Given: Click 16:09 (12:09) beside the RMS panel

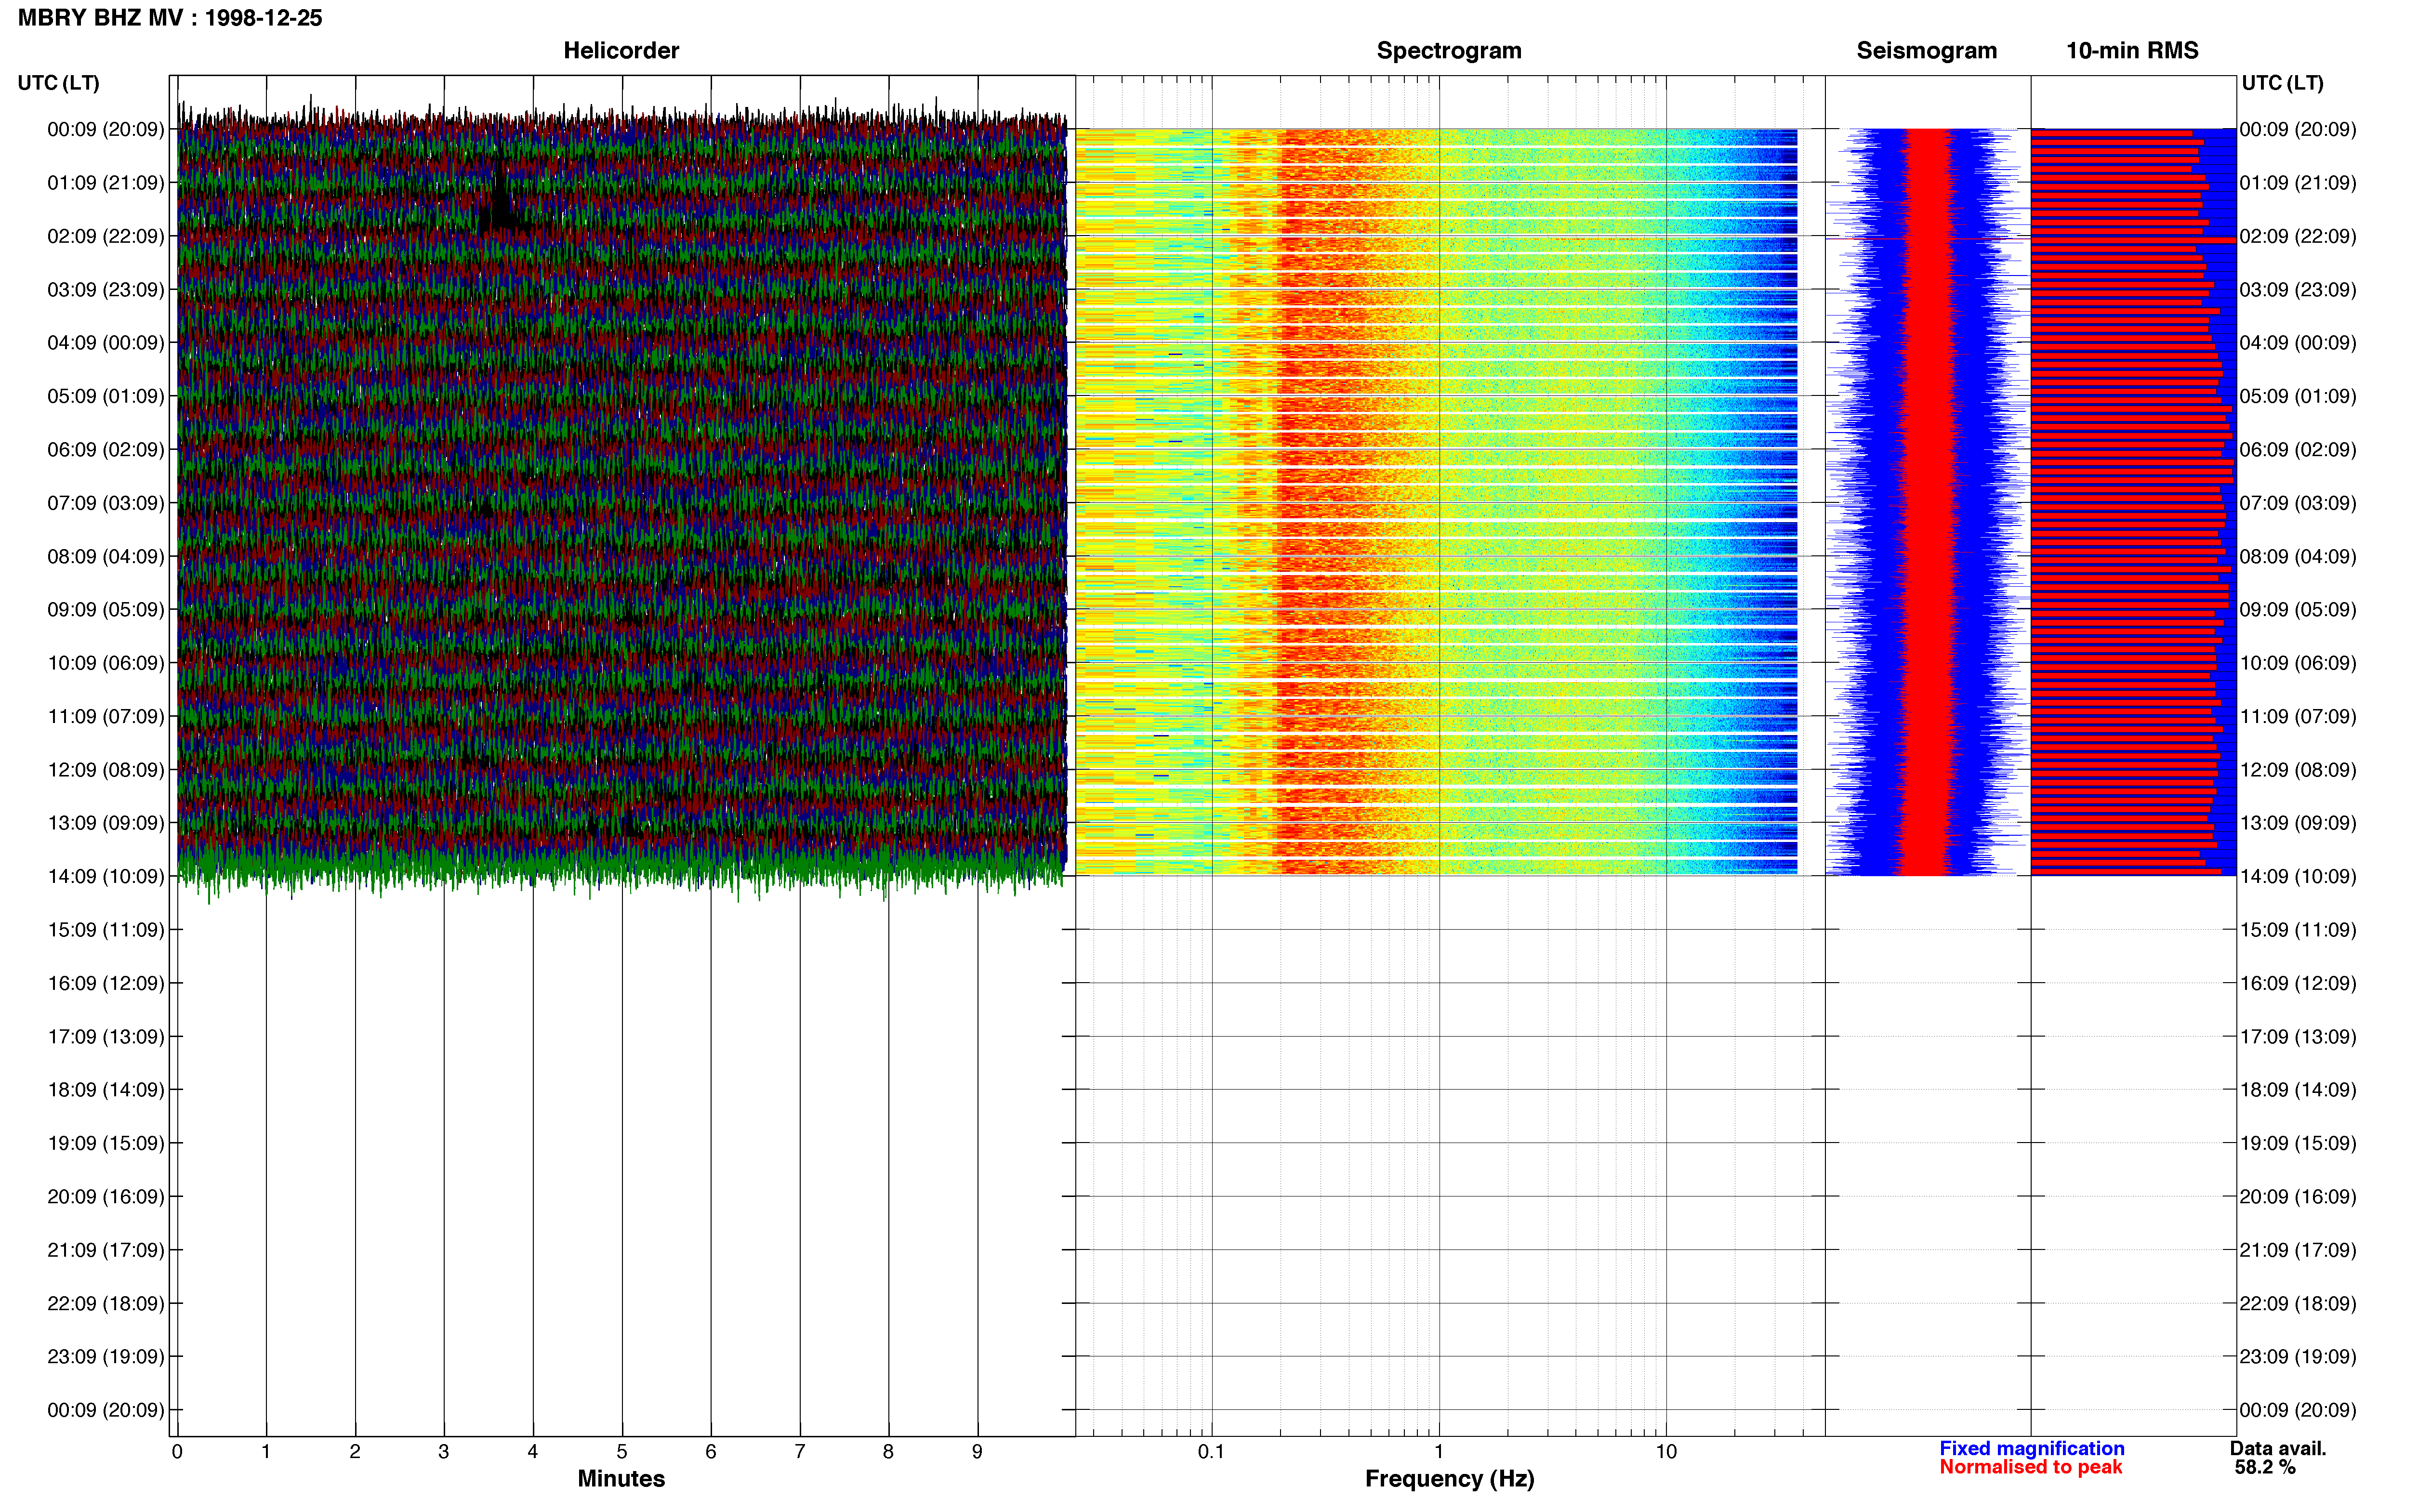Looking at the screenshot, I should point(2298,983).
